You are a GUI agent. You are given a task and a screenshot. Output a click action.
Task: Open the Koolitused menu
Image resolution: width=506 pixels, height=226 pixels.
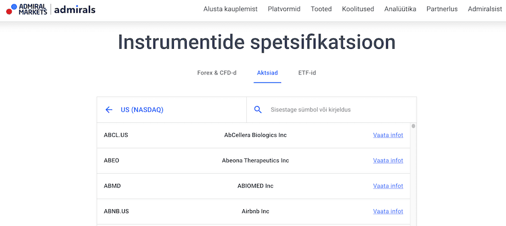tap(358, 9)
